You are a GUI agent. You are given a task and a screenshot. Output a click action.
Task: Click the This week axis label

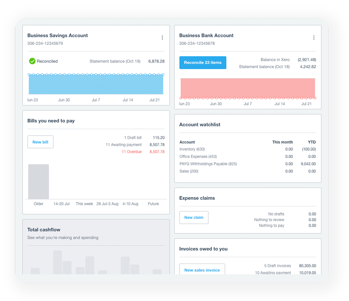pos(84,204)
